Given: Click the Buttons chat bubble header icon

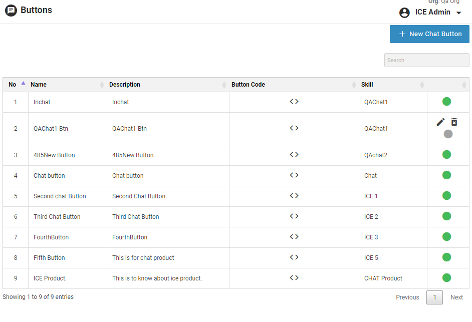Looking at the screenshot, I should pos(11,11).
